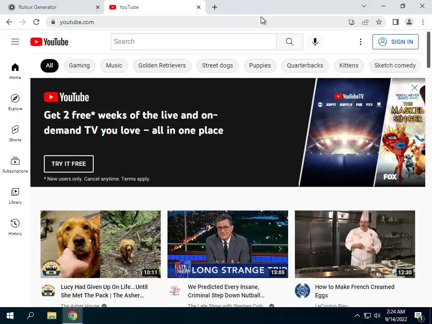Open the Chrome profile avatar
This screenshot has height=324, width=432.
pyautogui.click(x=409, y=22)
